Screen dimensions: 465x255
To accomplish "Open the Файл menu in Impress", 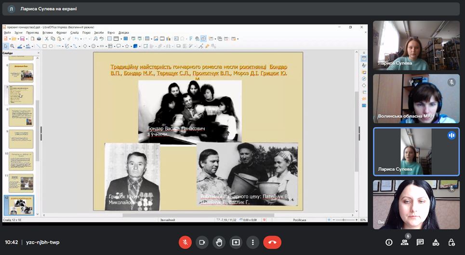I will coord(7,33).
